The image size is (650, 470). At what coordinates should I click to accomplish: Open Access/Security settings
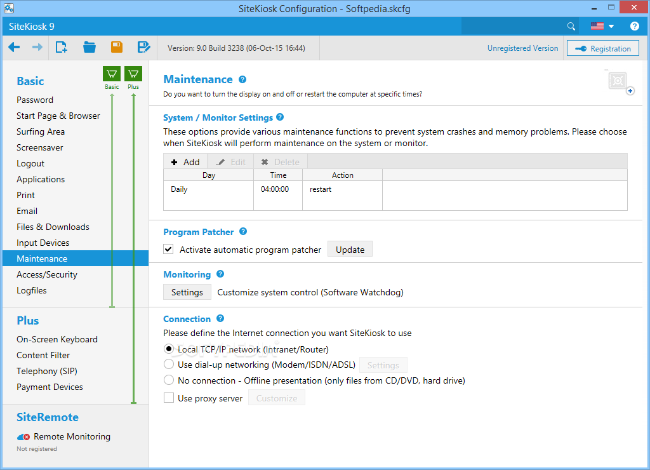click(x=47, y=274)
